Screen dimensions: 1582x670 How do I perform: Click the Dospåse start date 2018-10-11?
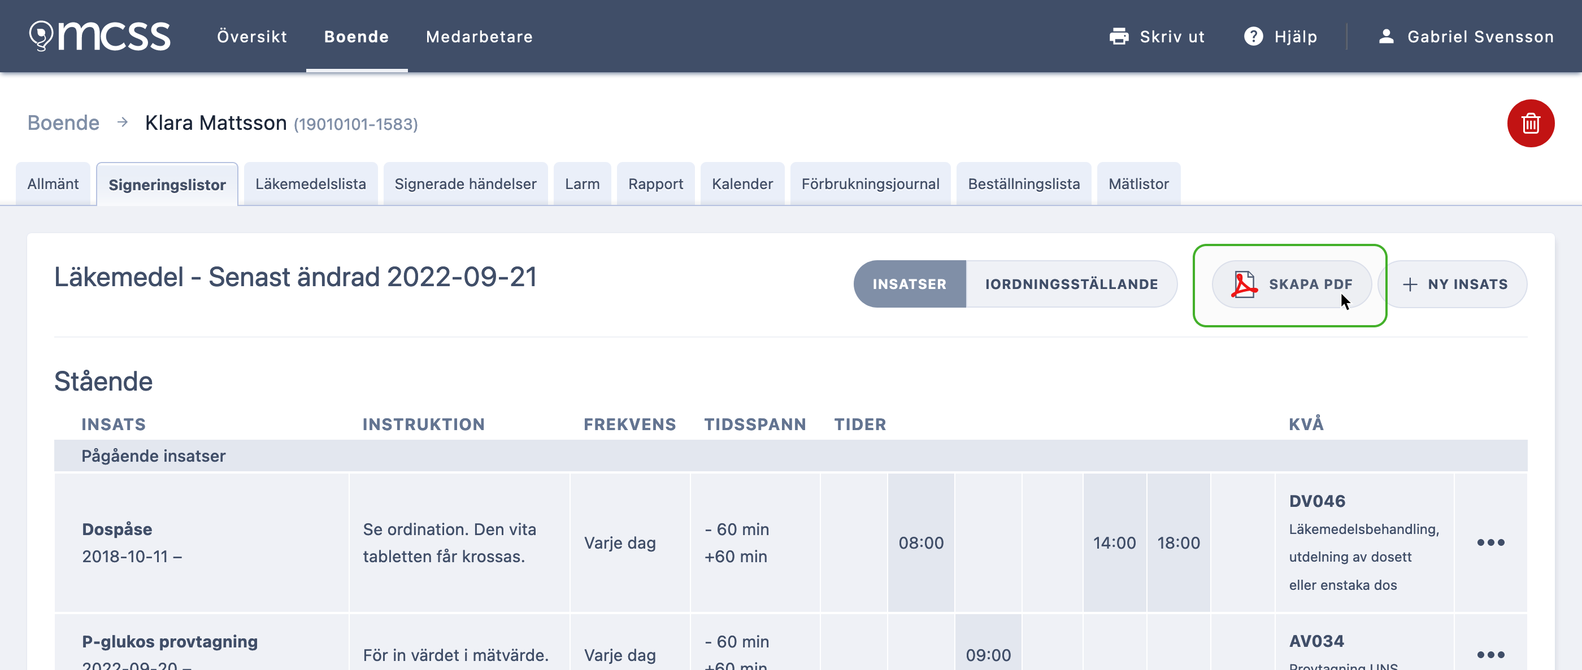tap(132, 557)
